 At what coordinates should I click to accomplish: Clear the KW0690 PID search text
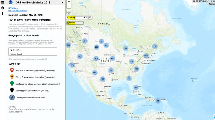(84, 17)
